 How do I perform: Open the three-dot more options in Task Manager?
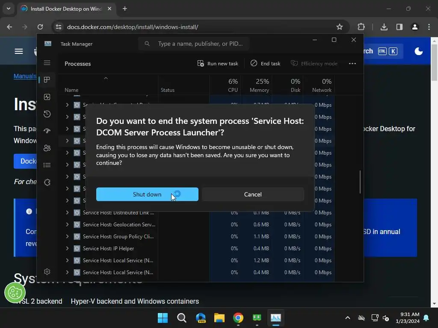(x=352, y=64)
